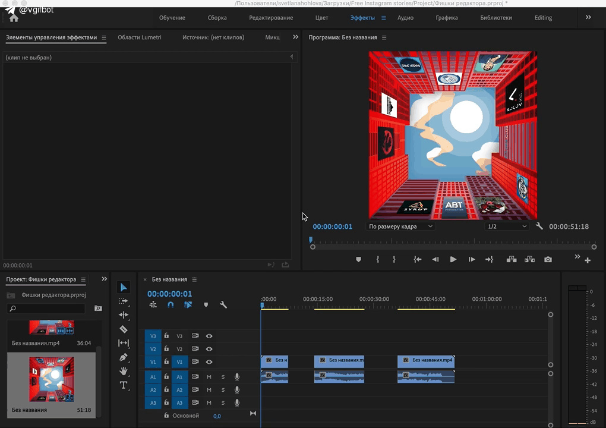This screenshot has width=606, height=428.
Task: Step forward one frame
Action: (x=472, y=259)
